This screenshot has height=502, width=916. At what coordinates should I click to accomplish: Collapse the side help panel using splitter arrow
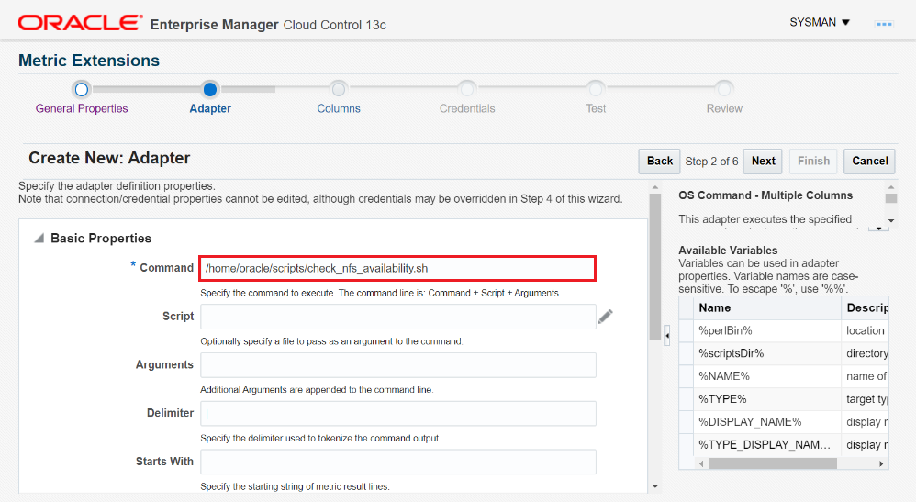pyautogui.click(x=667, y=336)
